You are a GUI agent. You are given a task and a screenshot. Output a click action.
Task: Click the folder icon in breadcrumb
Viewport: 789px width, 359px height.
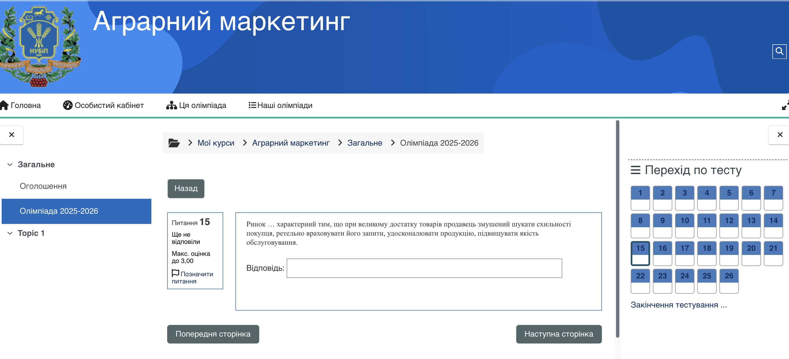click(174, 143)
